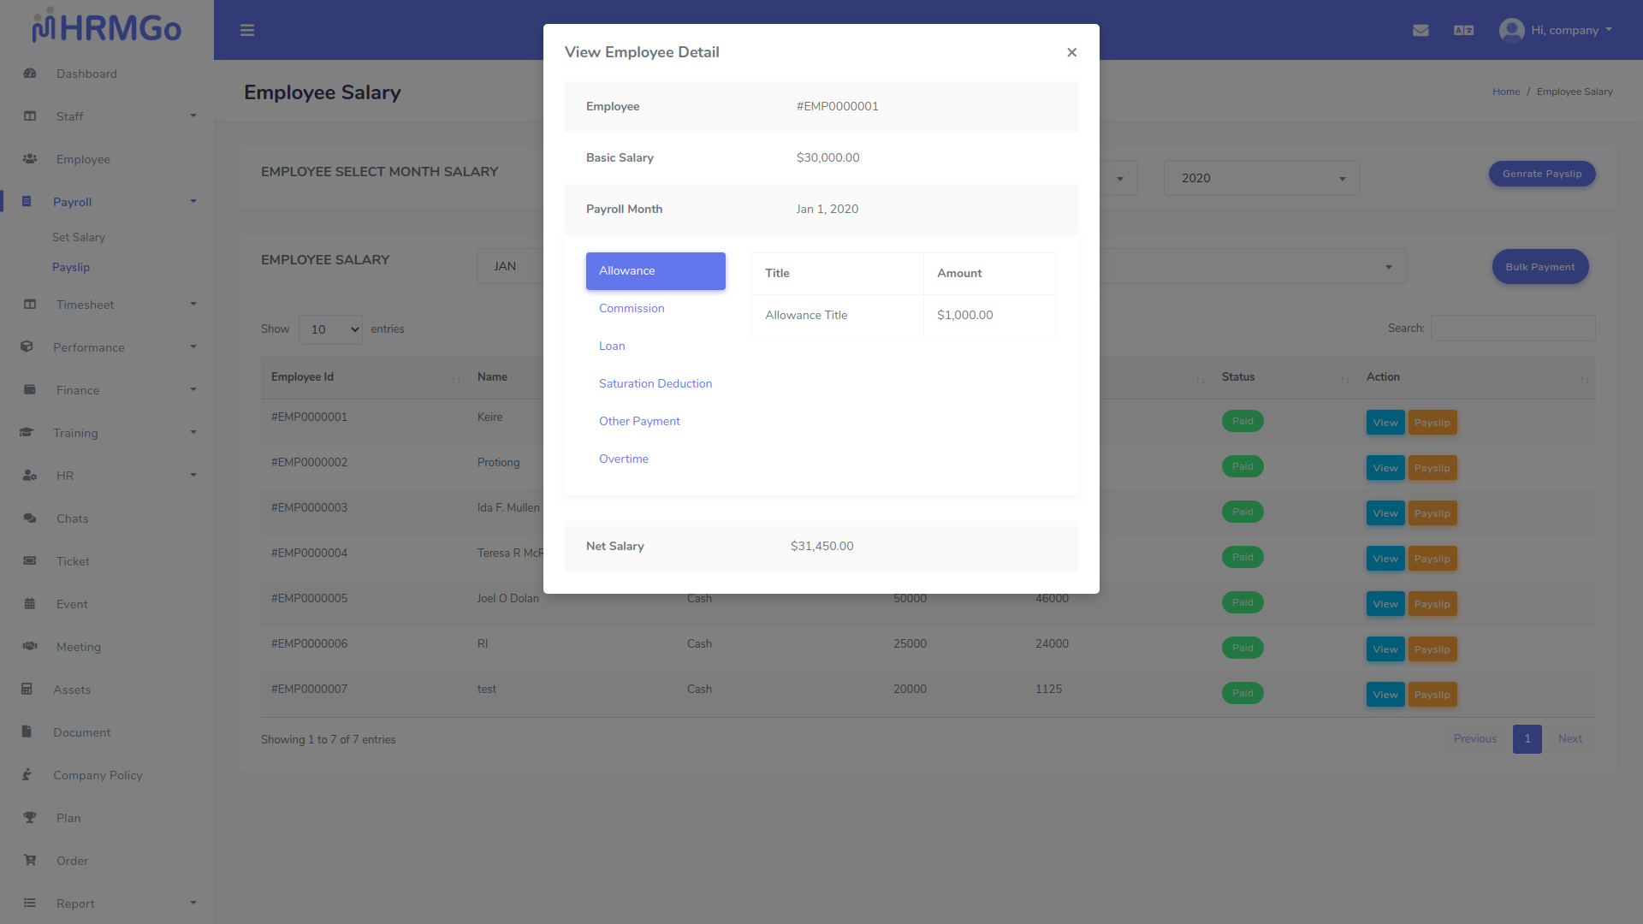Click the Assets calculator icon
Viewport: 1643px width, 924px height.
[27, 690]
